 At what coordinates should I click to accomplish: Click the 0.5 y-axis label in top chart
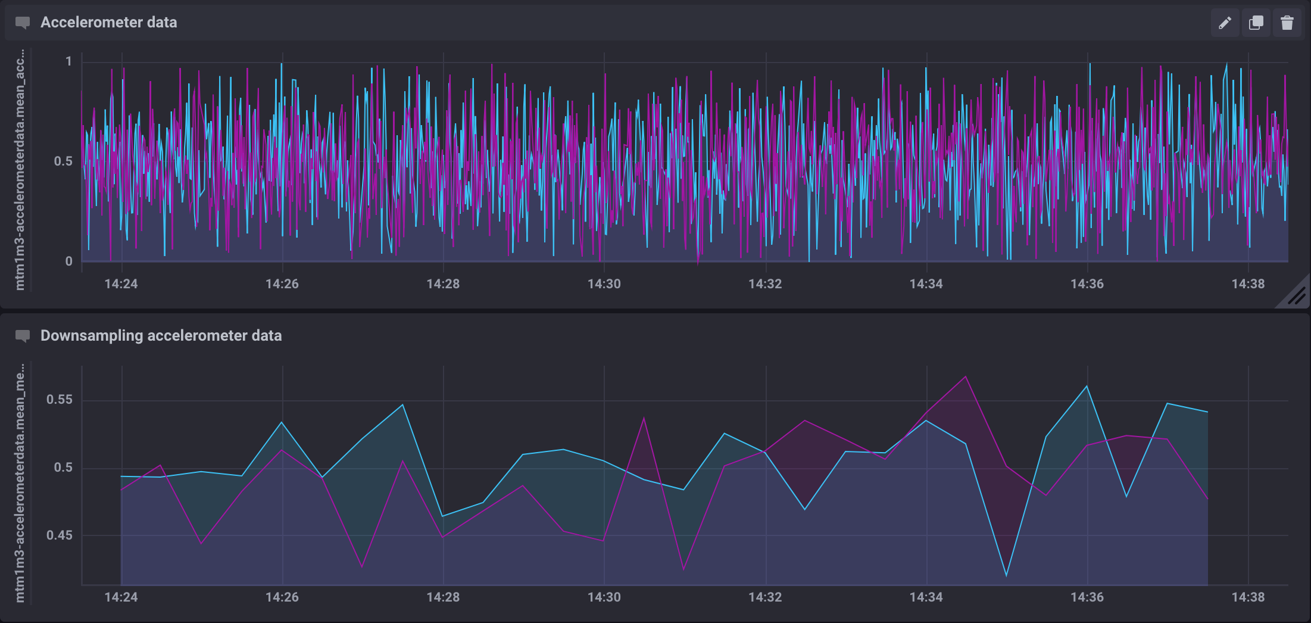pos(63,161)
